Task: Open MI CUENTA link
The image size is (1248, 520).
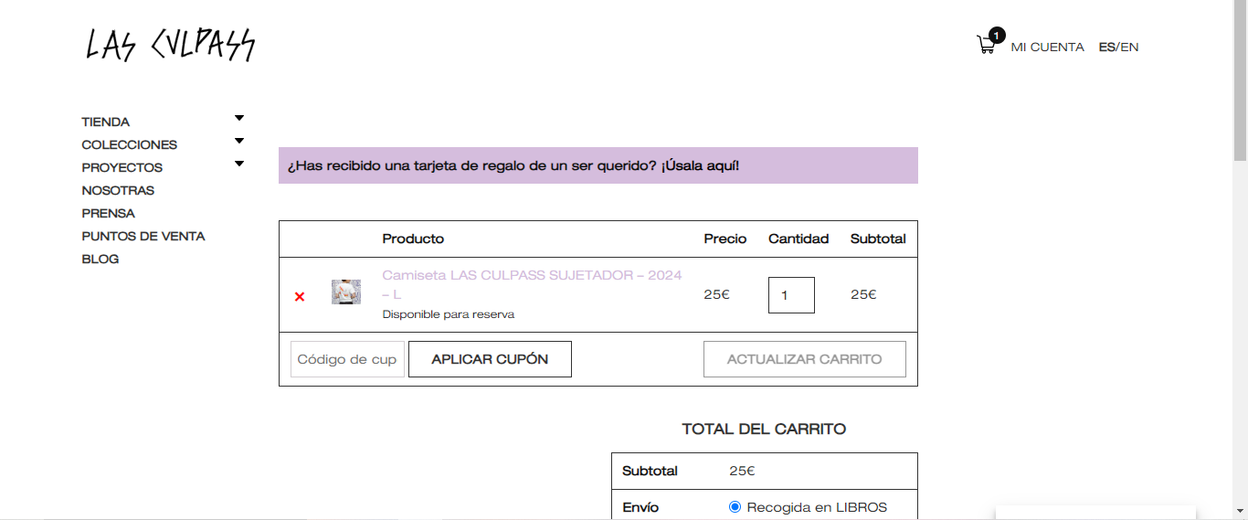Action: (1047, 47)
